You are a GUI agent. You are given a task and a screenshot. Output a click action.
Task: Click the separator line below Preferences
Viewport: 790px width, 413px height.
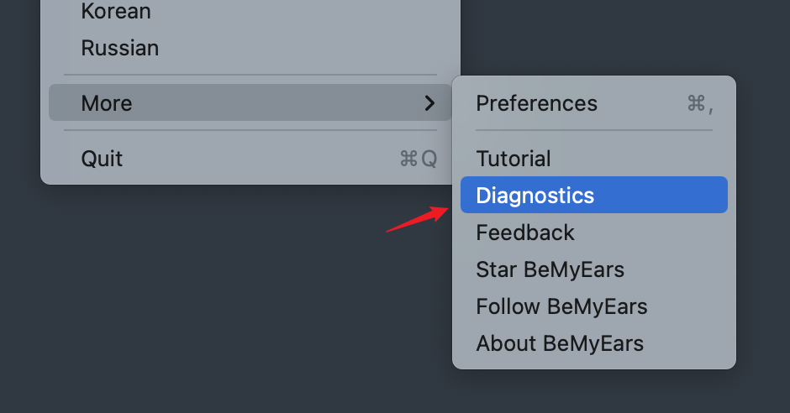593,131
